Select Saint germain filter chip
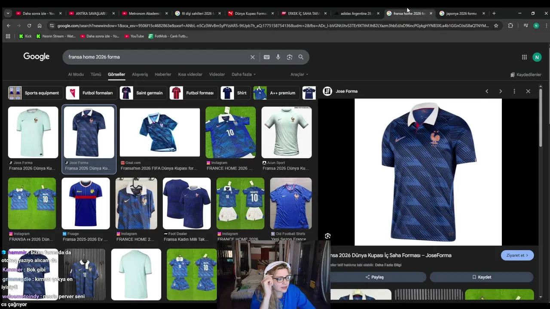Image resolution: width=550 pixels, height=309 pixels. 143,93
